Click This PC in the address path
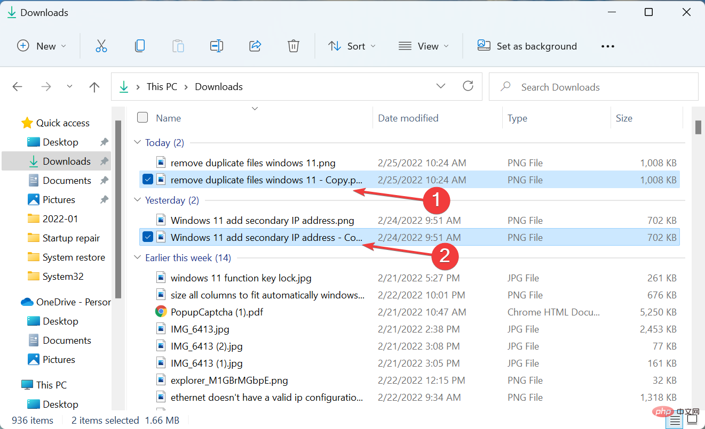This screenshot has width=705, height=429. coord(162,86)
